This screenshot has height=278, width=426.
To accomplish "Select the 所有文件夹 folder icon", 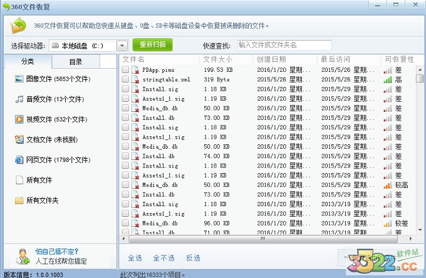I will [19, 201].
